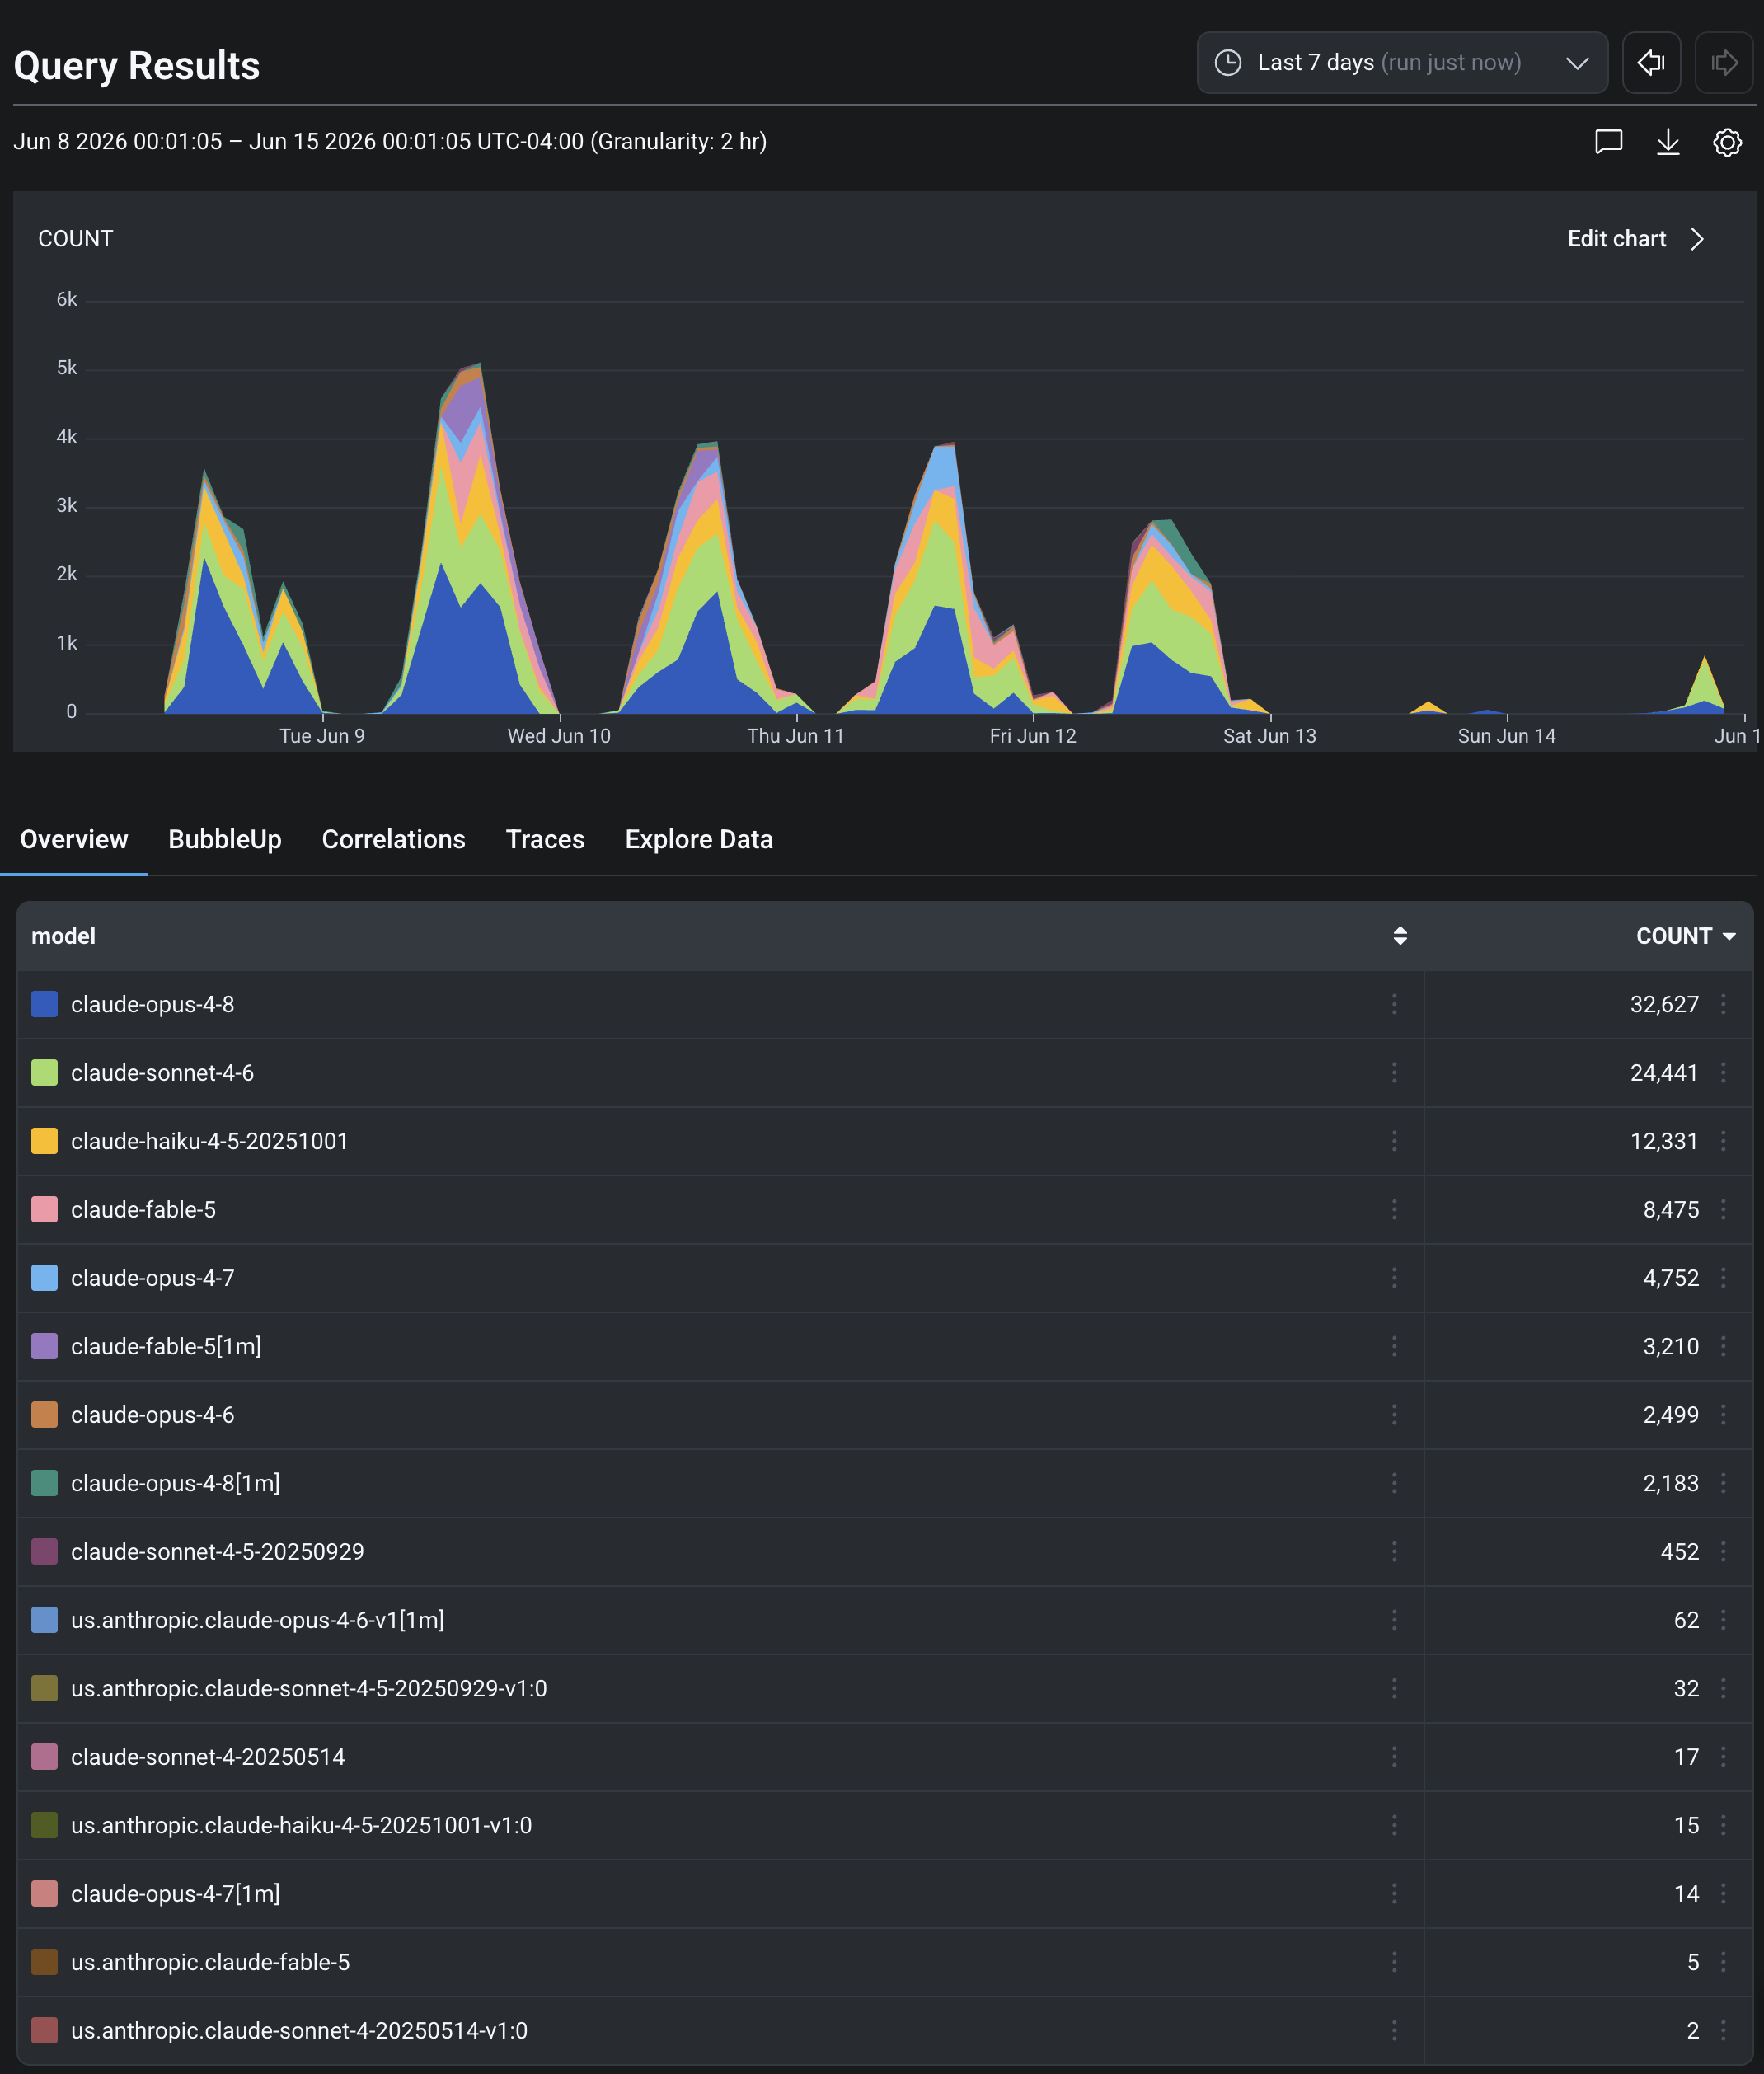Sort the table by model column
This screenshot has width=1764, height=2074.
click(1400, 936)
